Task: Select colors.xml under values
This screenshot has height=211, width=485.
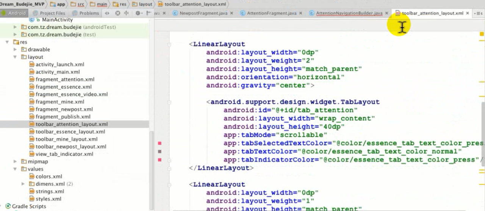Action: pos(48,177)
